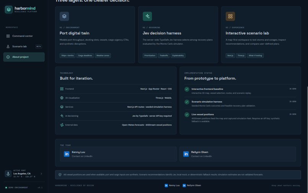
Task: Click the Ships + berths tag
Action: pyautogui.click(x=68, y=56)
